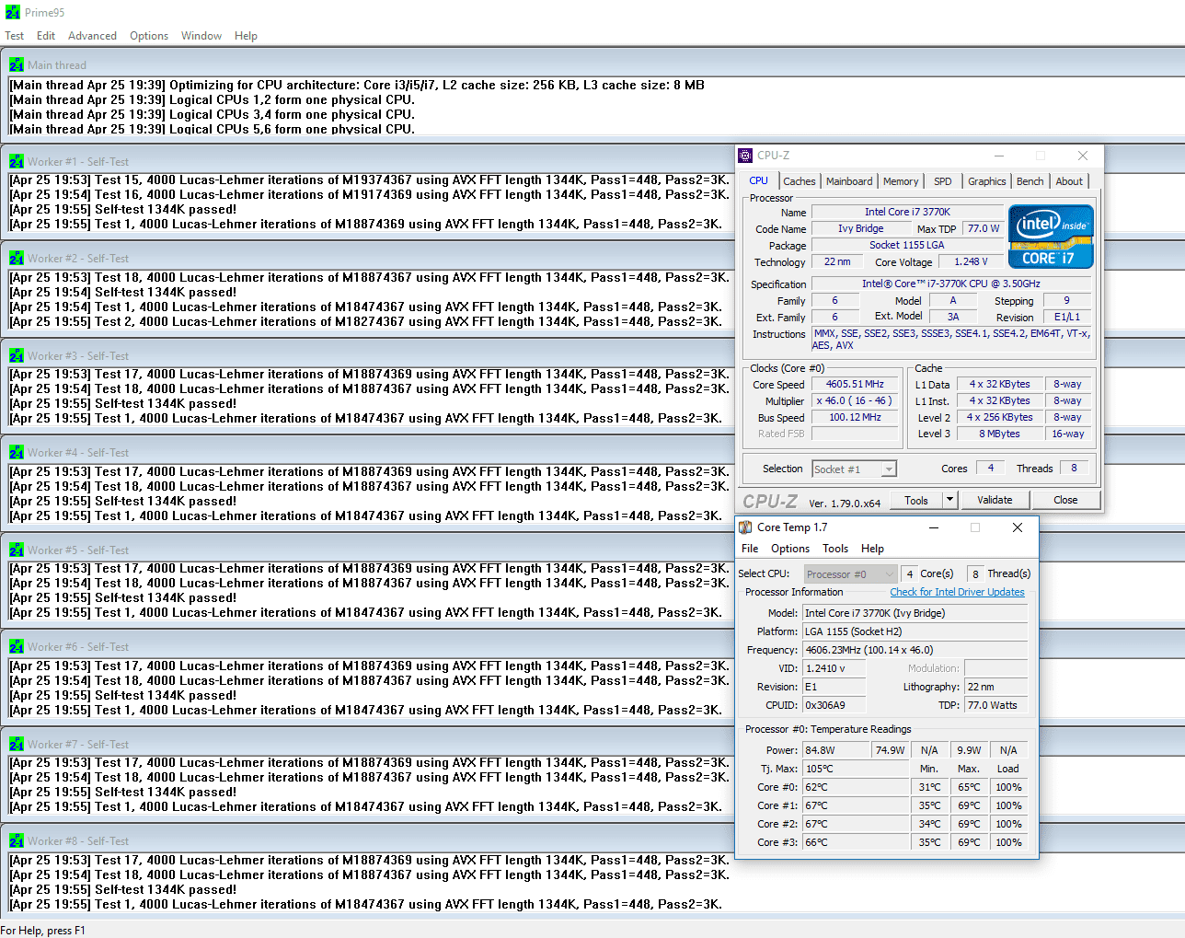1185x938 pixels.
Task: Click the Core Temp Frequency field
Action: point(915,650)
